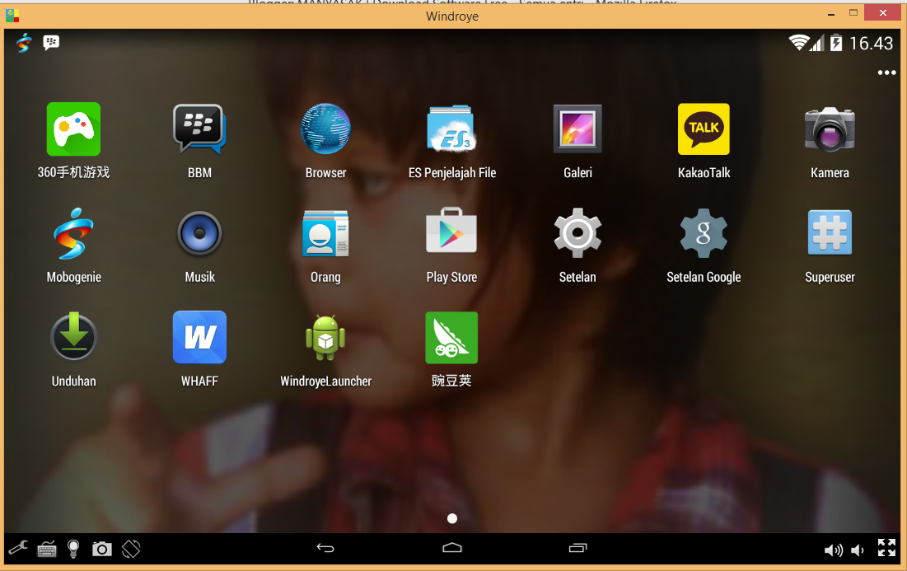Screen dimensions: 907x571
Task: Click the light bulb icon in bottom bar
Action: (x=73, y=549)
